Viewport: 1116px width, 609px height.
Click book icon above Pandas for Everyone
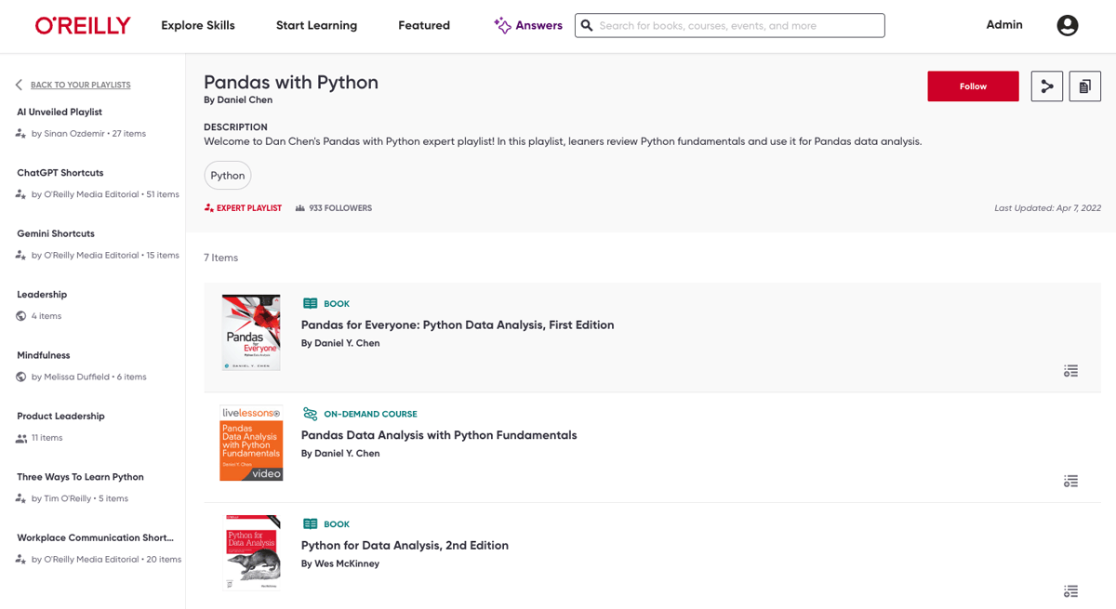click(311, 304)
